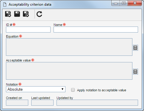Minimize the Acceptability criterion data window
The image size is (144, 111).
(116, 3)
